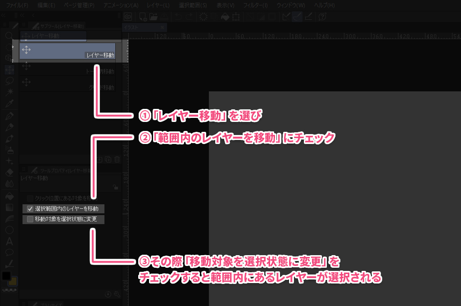Open sub tool detail wrench button
The width and height of the screenshot is (461, 306).
click(118, 294)
